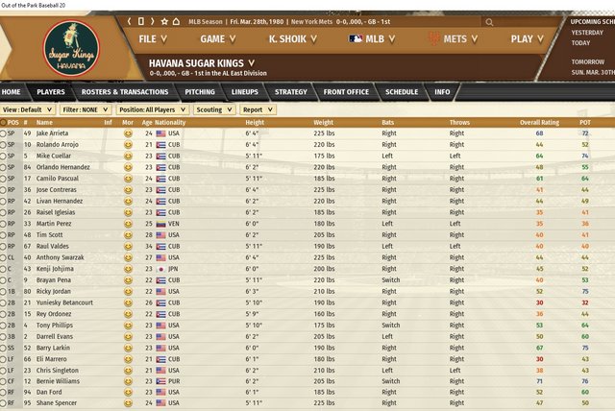Click Shane Spencer's morale smiley icon
615x411 pixels.
[x=128, y=403]
